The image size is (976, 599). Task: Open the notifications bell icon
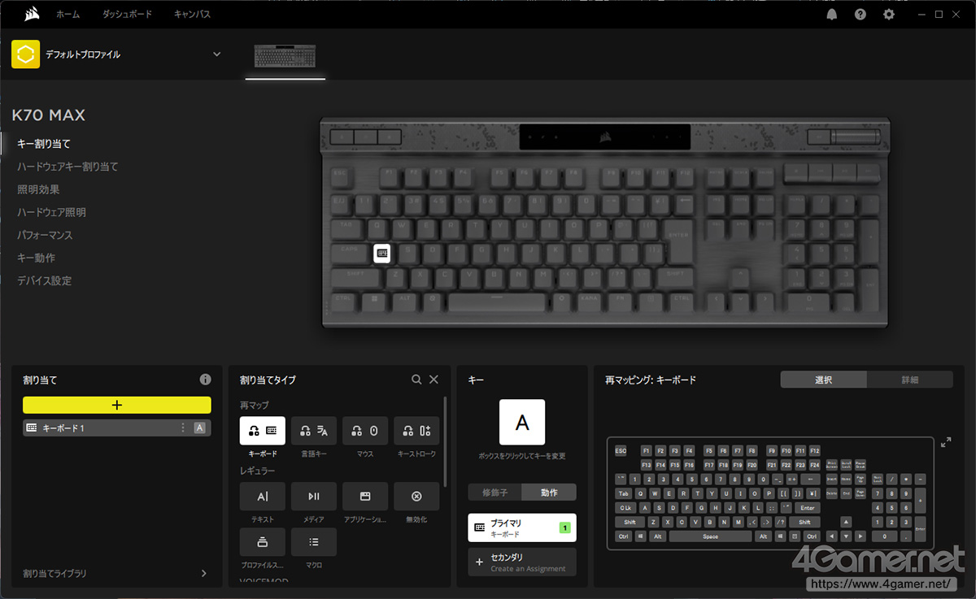point(832,15)
